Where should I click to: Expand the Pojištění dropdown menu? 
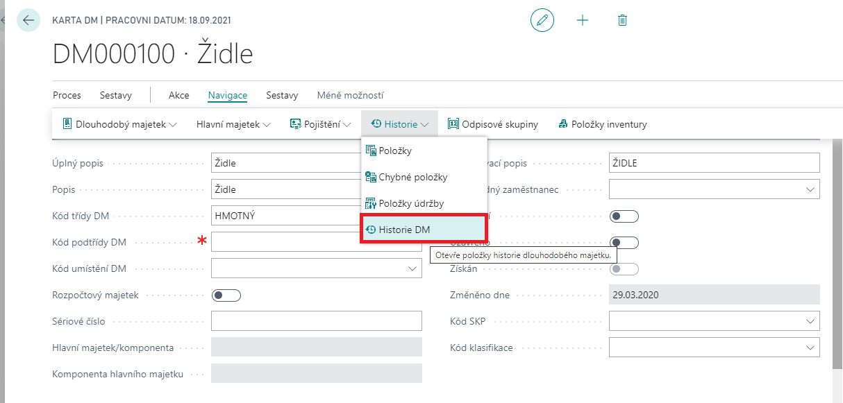click(x=320, y=125)
